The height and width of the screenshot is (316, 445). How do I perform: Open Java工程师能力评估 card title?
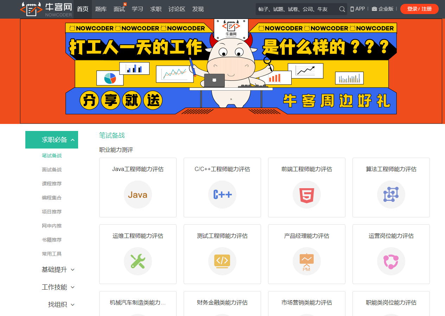click(x=138, y=169)
